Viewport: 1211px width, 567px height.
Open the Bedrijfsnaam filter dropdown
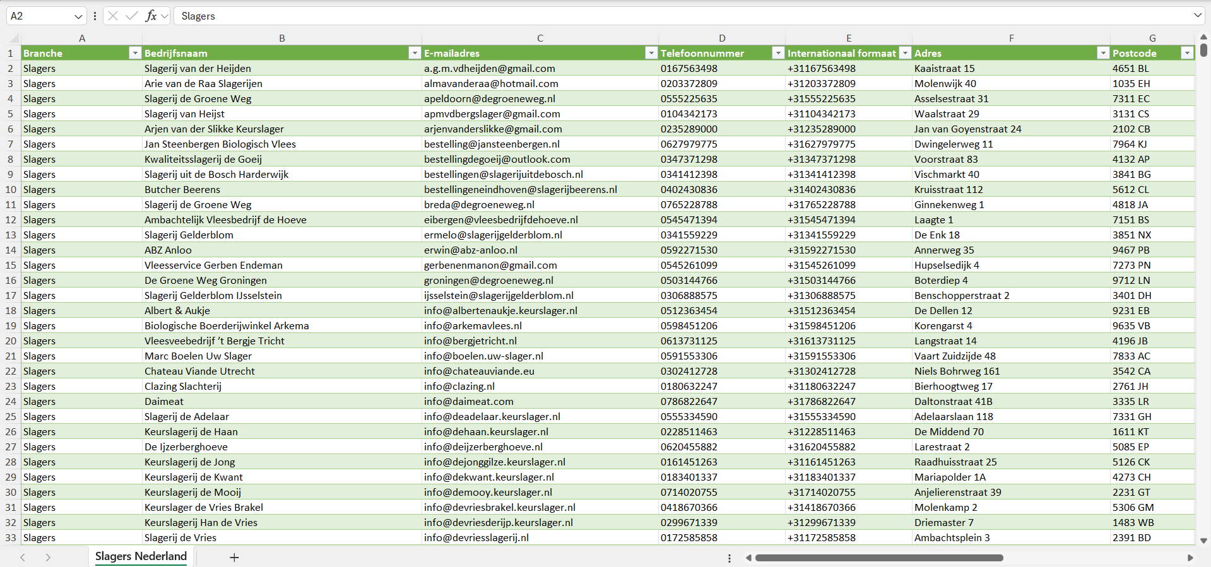point(415,53)
